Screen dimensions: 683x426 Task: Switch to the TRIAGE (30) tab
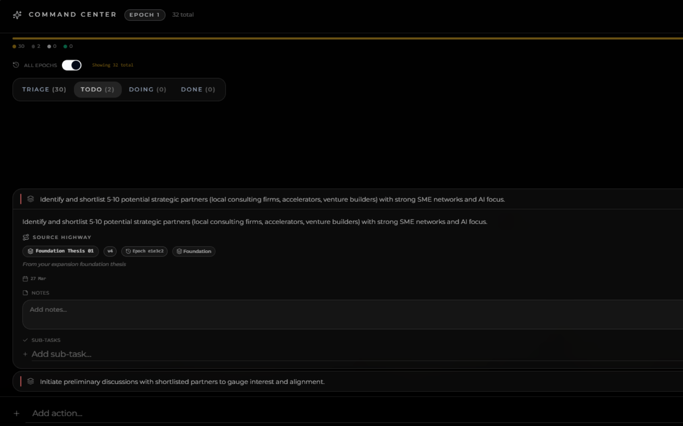[44, 89]
